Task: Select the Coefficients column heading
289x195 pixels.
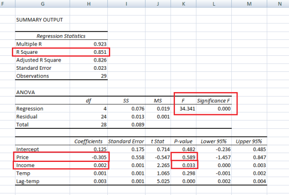Action: [x=88, y=141]
